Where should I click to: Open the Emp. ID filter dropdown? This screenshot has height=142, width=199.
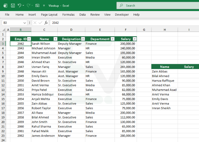click(x=29, y=39)
